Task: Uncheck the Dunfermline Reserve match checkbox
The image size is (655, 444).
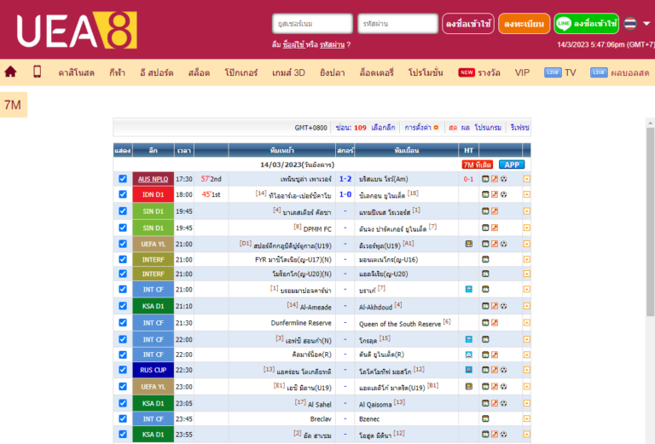Action: click(x=123, y=322)
